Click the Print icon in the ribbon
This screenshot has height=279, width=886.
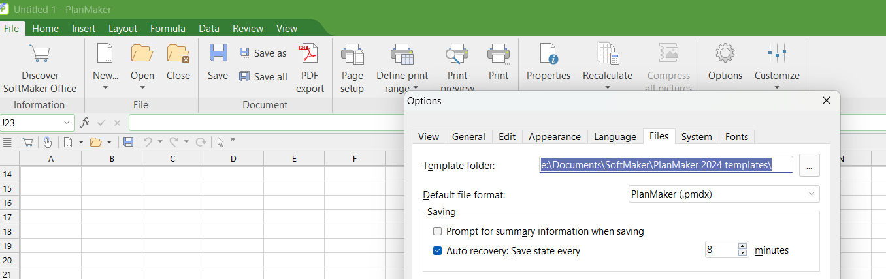499,53
